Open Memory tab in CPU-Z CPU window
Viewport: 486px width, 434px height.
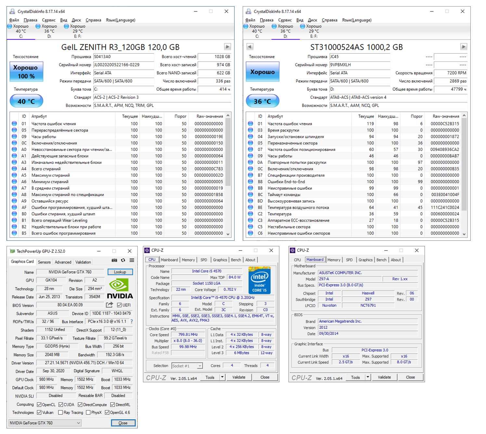[188, 260]
